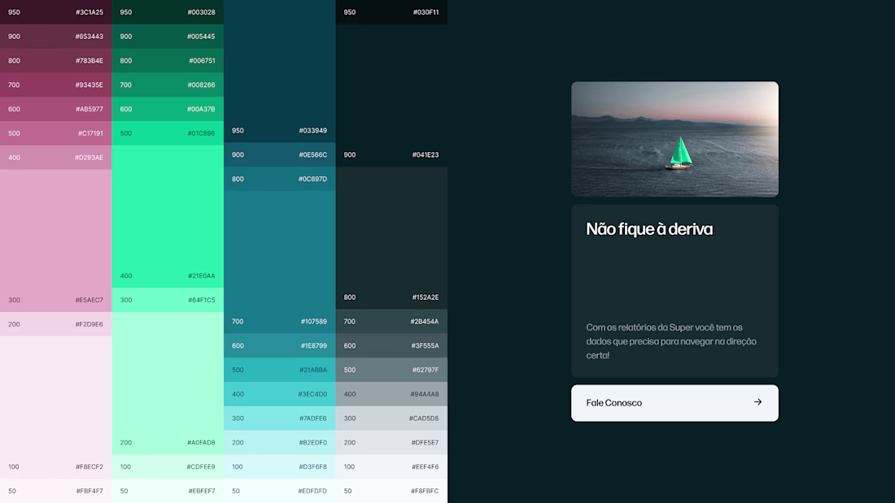Viewport: 895px width, 503px height.
Task: Pick the gray 700 swatch #2B454A
Action: pos(391,322)
